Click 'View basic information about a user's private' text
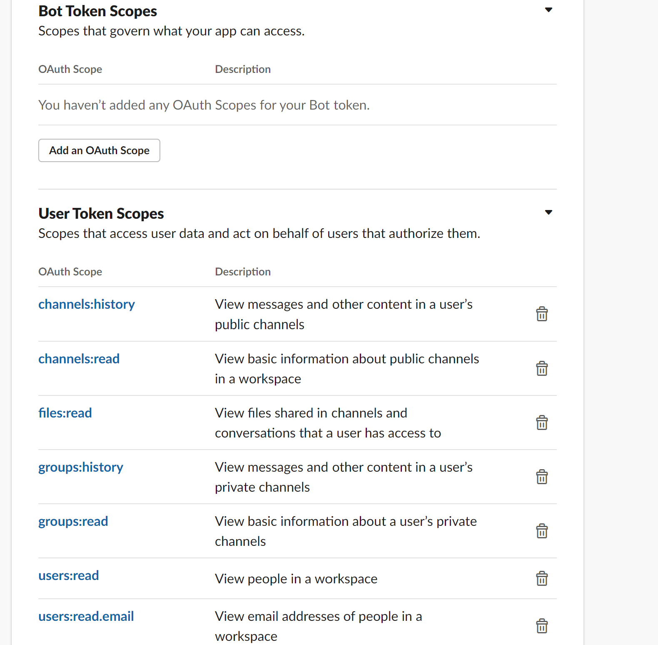The height and width of the screenshot is (645, 658). click(346, 531)
